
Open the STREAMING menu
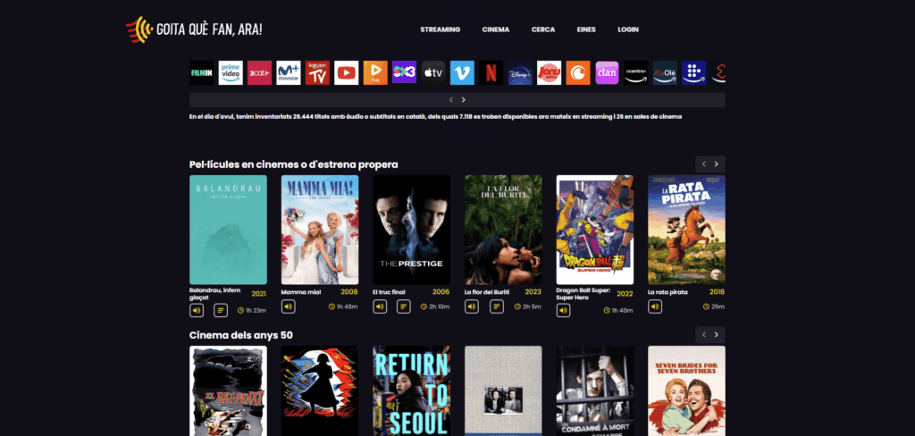pos(440,29)
